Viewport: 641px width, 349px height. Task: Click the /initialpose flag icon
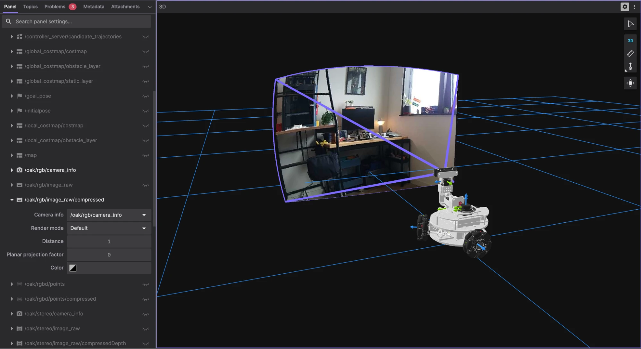point(20,111)
